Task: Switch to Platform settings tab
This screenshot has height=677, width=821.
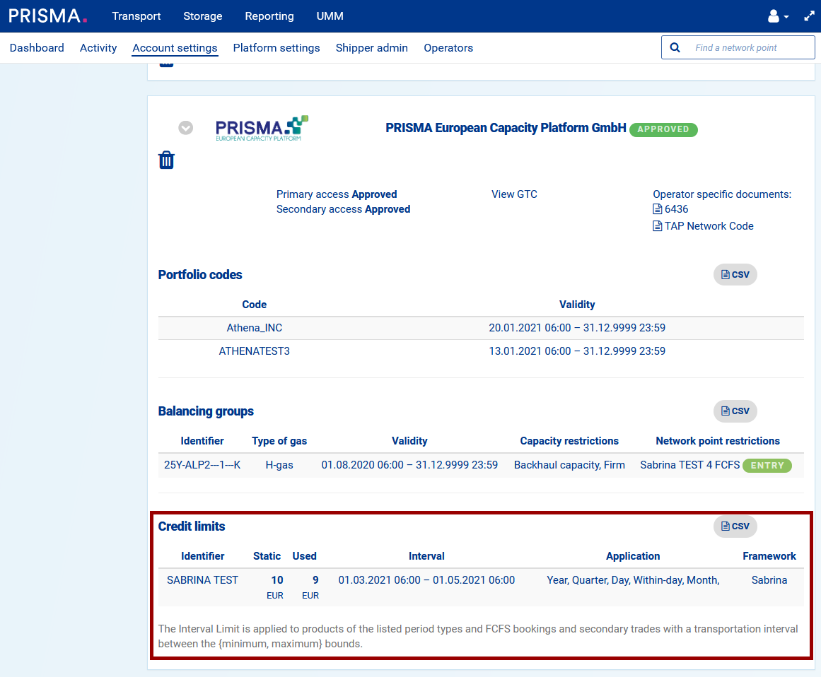Action: (x=276, y=48)
